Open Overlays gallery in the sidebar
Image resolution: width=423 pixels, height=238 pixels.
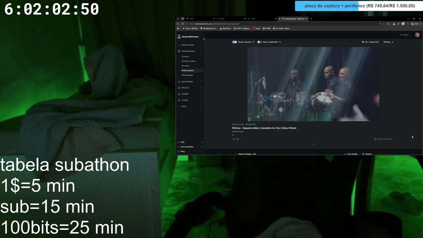pyautogui.click(x=188, y=61)
